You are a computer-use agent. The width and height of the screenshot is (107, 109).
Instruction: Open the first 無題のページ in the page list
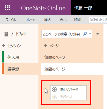(72, 57)
